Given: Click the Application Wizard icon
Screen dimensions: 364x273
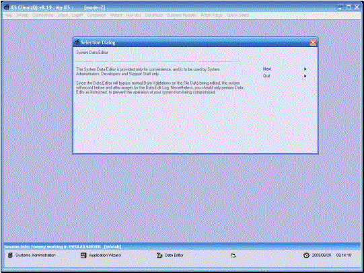Looking at the screenshot, I should coord(83,256).
